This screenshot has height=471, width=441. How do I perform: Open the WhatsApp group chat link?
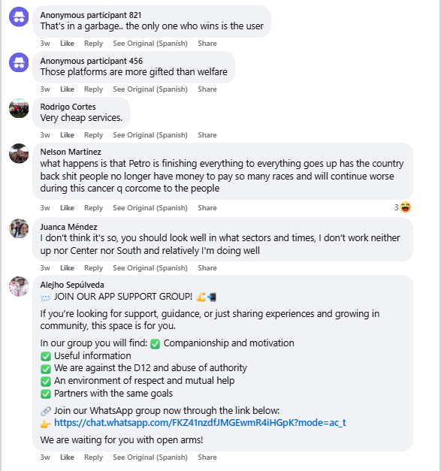pos(200,423)
